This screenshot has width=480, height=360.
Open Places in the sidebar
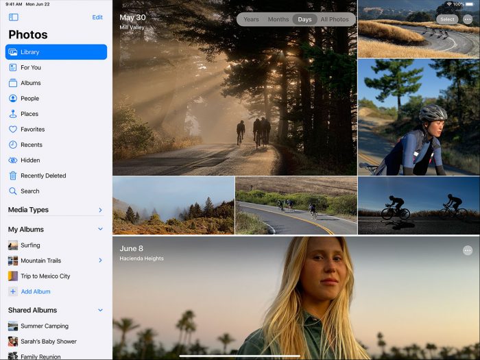click(29, 114)
